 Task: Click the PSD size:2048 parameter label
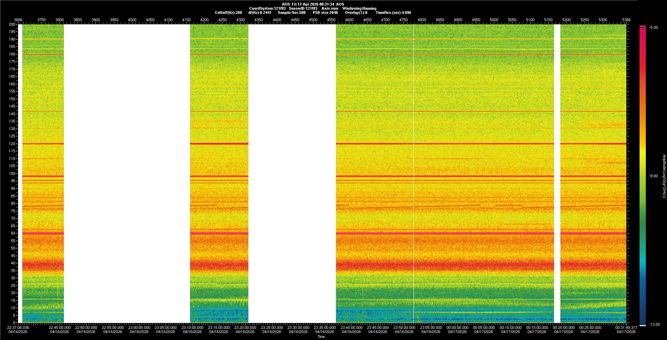pos(325,12)
